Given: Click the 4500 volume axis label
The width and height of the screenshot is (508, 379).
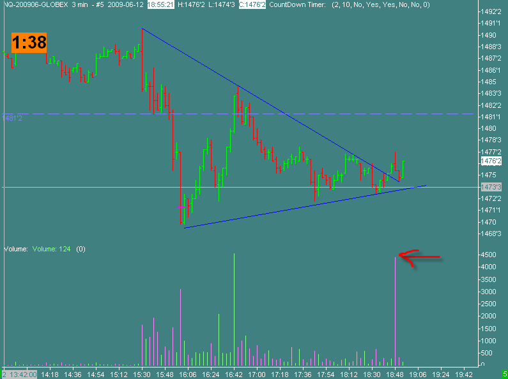Looking at the screenshot, I should tap(488, 255).
